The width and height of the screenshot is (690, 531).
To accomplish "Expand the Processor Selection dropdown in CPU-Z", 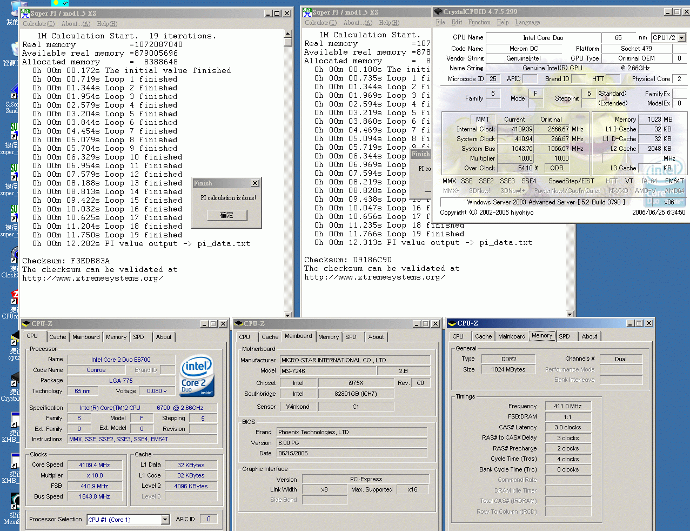I will pyautogui.click(x=165, y=520).
